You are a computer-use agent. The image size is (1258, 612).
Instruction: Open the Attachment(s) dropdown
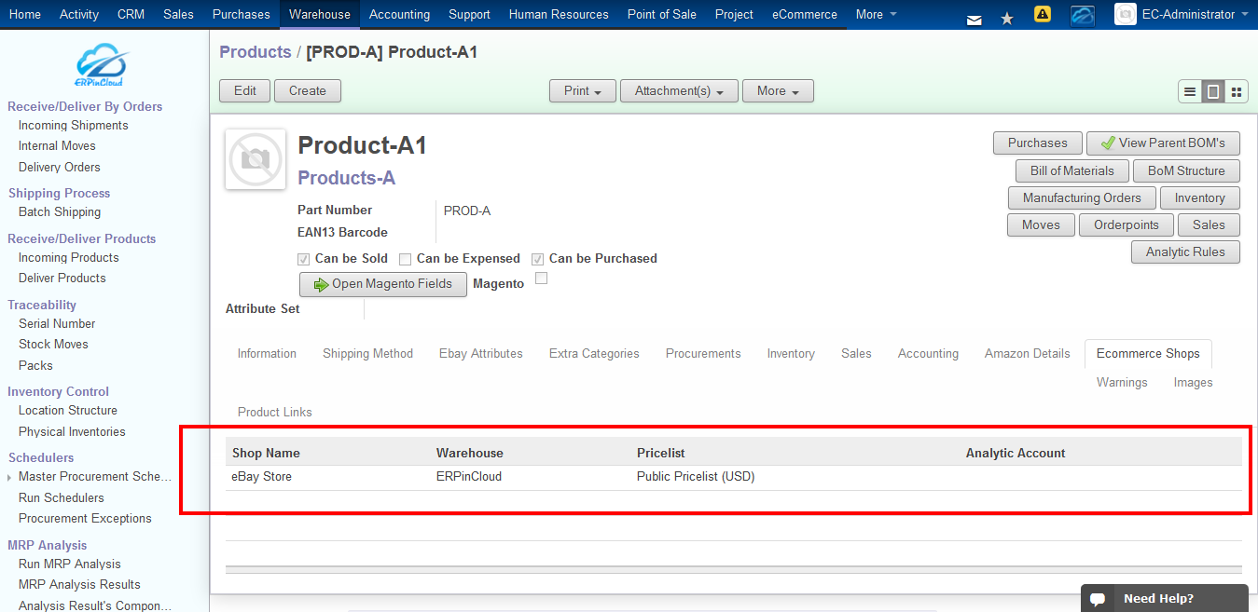tap(679, 91)
